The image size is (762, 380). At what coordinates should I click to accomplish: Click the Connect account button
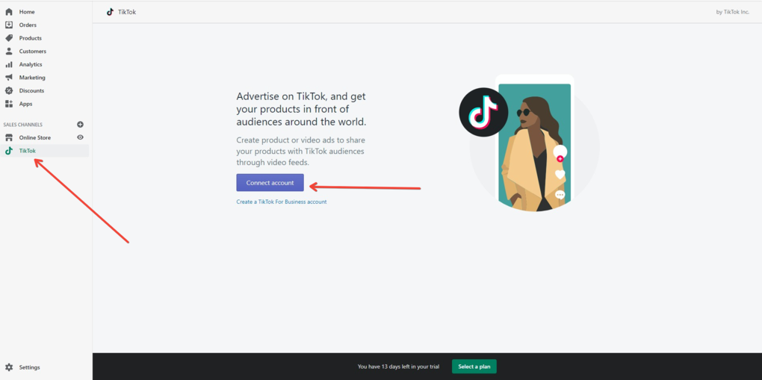click(270, 183)
